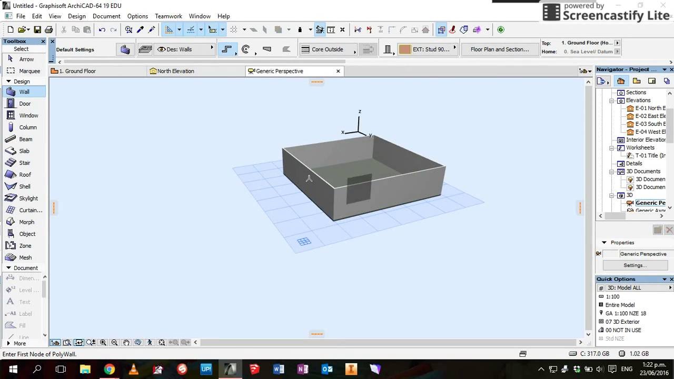The width and height of the screenshot is (674, 379).
Task: Activate the Pan hand icon
Action: (x=126, y=342)
